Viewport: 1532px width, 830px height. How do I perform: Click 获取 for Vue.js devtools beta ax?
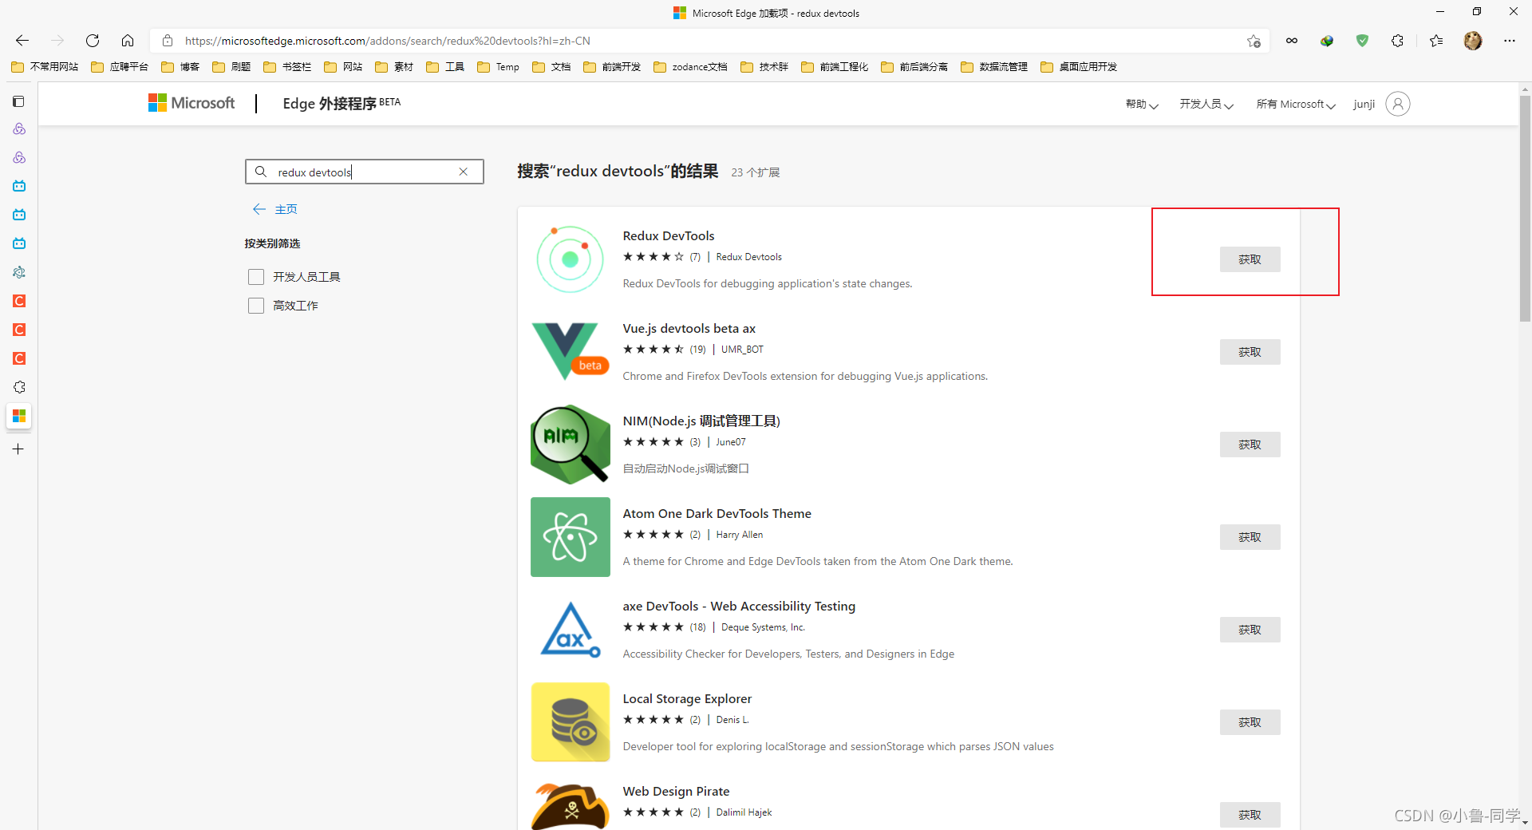coord(1250,352)
